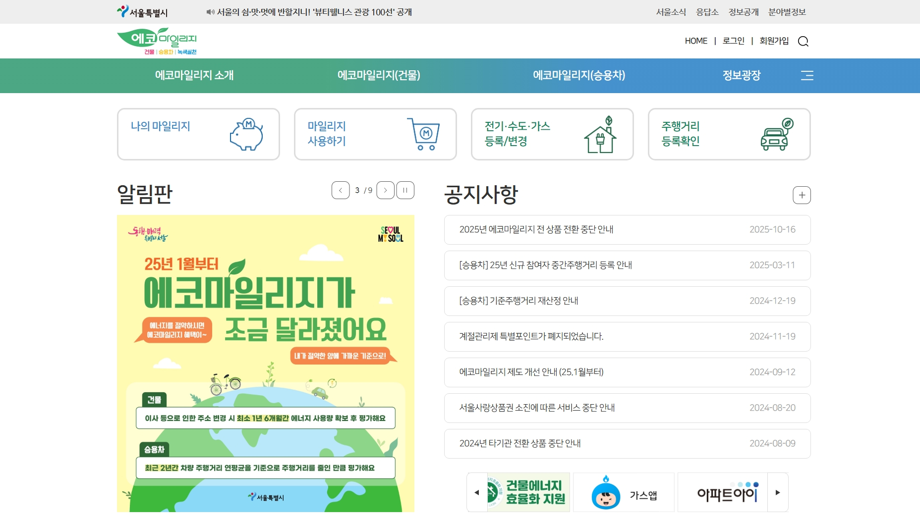The width and height of the screenshot is (920, 523).
Task: Click the speaker announcement icon
Action: 210,12
